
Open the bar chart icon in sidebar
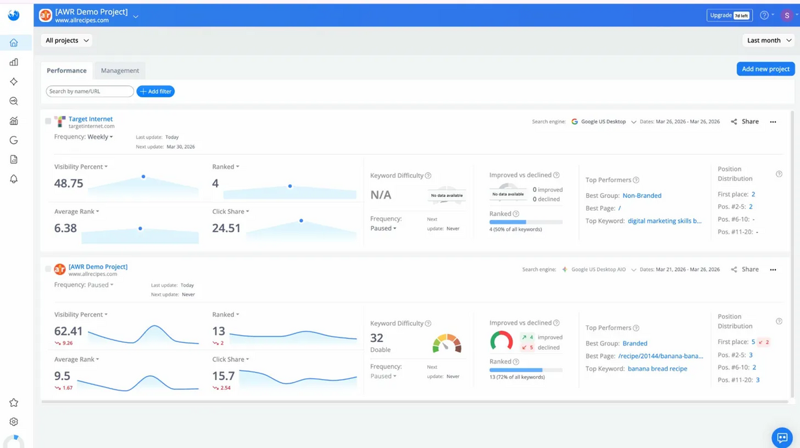click(13, 62)
